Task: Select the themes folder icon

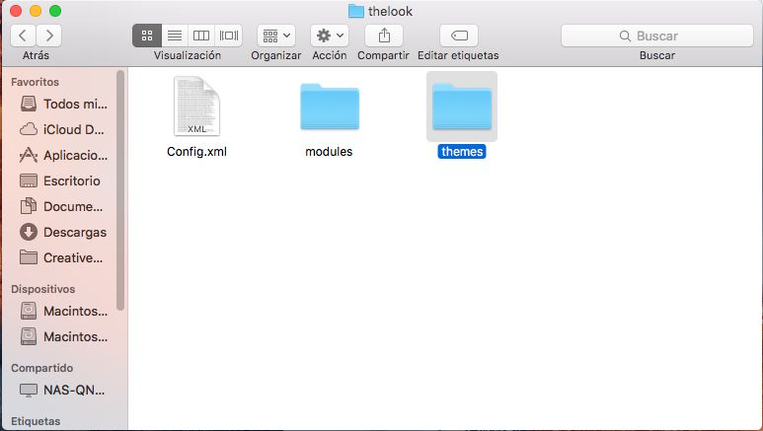Action: tap(462, 107)
